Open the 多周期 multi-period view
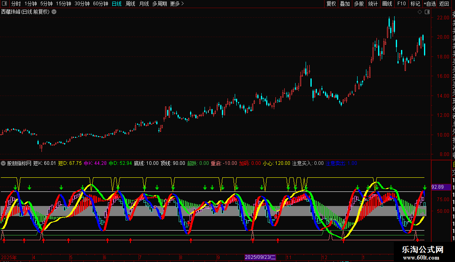Image resolution: width=455 pixels, height=262 pixels. click(159, 4)
